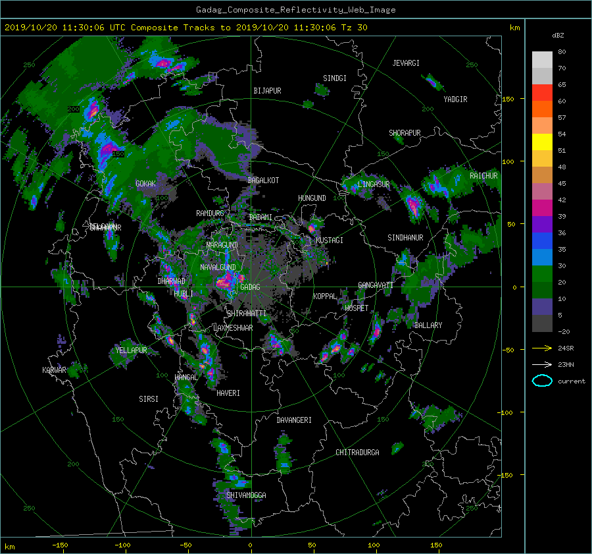
Task: Click the Gadag_Composite_Reflectivity_Web_Image title text
Action: [295, 10]
